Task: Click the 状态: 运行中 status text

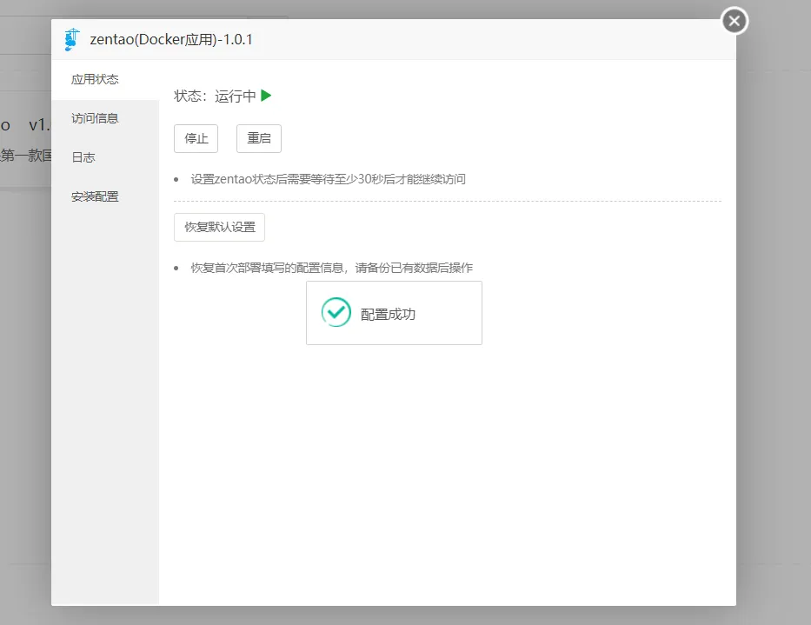Action: pos(216,96)
